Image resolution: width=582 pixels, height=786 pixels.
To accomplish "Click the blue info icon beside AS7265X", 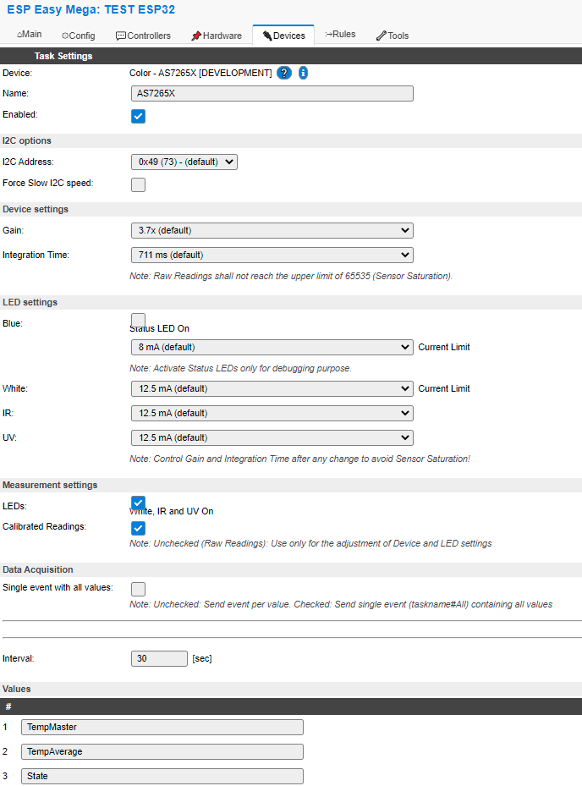I will coord(302,73).
